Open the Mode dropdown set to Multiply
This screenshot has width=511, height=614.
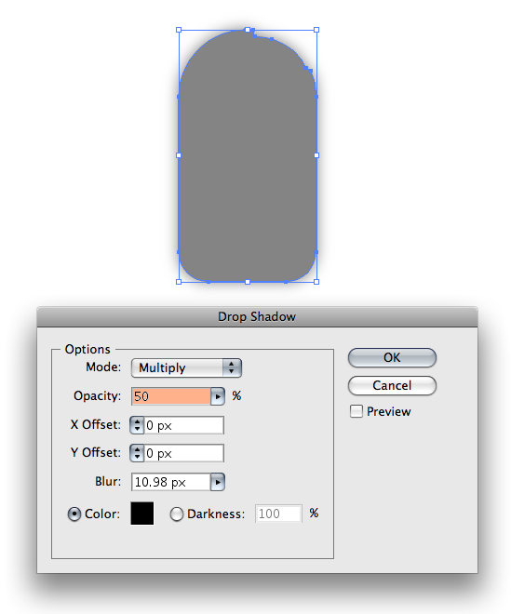[186, 367]
